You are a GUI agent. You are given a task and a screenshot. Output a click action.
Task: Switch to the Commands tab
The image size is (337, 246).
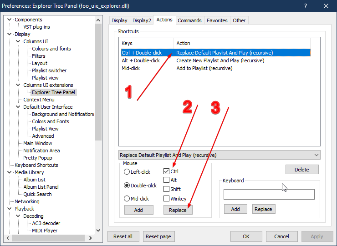coord(189,20)
